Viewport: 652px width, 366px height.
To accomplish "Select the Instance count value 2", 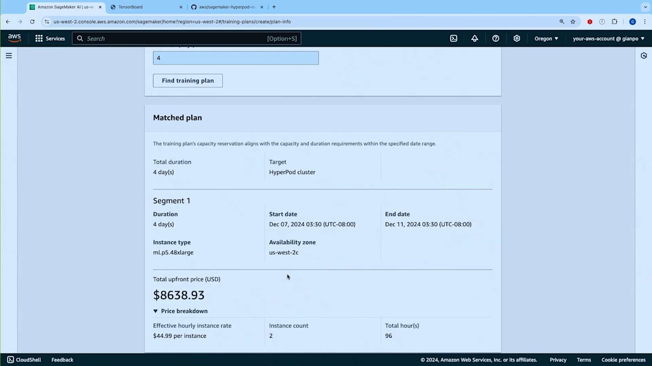I will 271,336.
